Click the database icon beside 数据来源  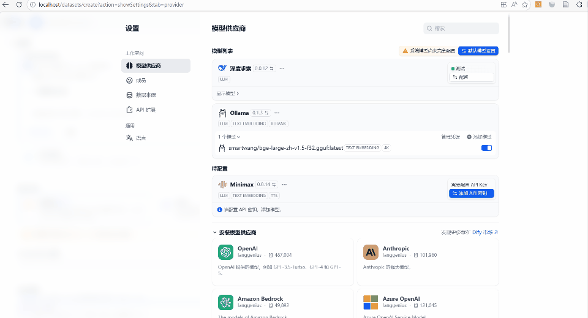(x=129, y=95)
